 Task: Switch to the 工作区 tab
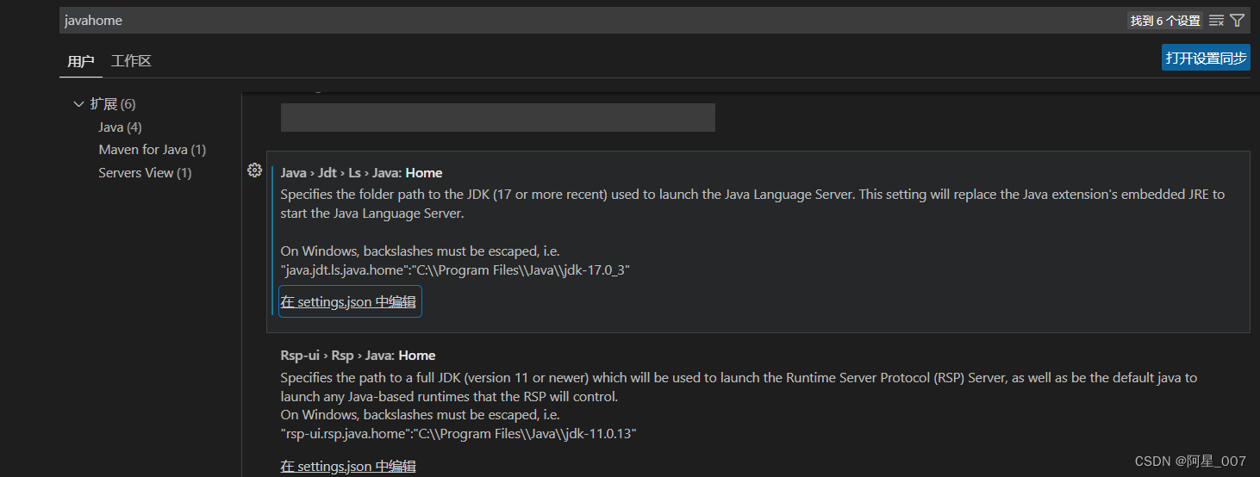(131, 61)
